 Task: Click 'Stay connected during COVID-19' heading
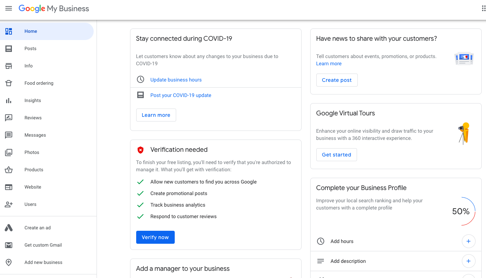(184, 39)
